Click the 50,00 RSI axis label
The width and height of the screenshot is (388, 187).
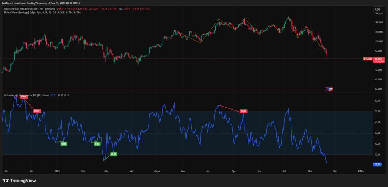[377, 133]
